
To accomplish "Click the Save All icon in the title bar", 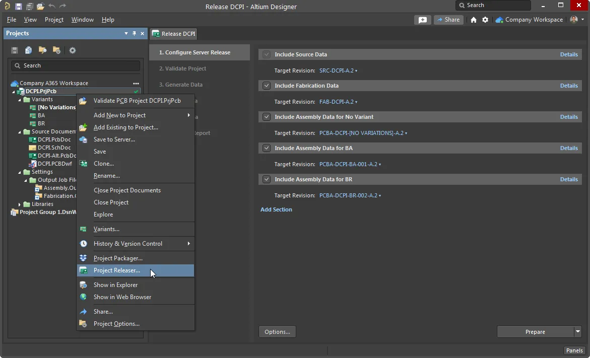I will pyautogui.click(x=29, y=6).
